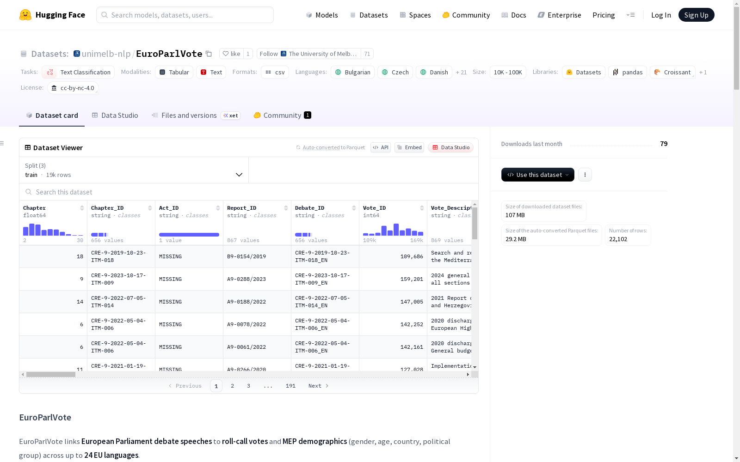Sort by the Vote_ID column
Image resolution: width=740 pixels, height=462 pixels.
(x=422, y=208)
